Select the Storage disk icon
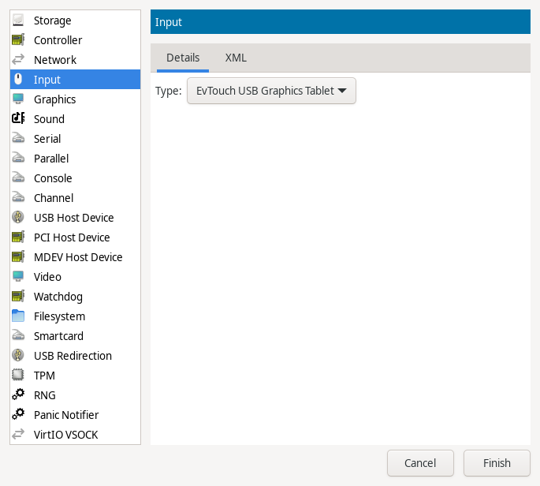Viewport: 540px width, 486px height. (x=18, y=21)
